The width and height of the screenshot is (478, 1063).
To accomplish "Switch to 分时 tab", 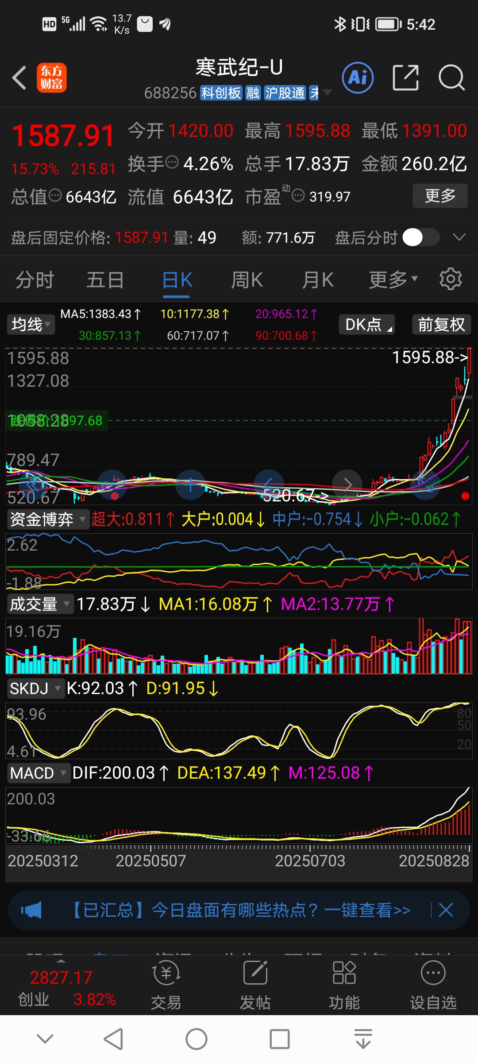I will [35, 279].
